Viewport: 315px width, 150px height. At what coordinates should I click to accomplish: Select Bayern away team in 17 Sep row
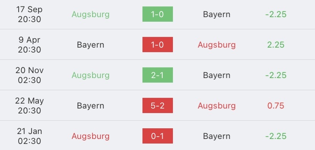tap(217, 14)
